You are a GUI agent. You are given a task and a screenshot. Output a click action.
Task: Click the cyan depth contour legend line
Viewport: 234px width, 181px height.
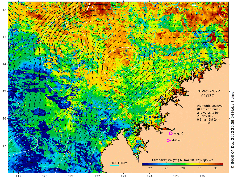tap(114, 165)
